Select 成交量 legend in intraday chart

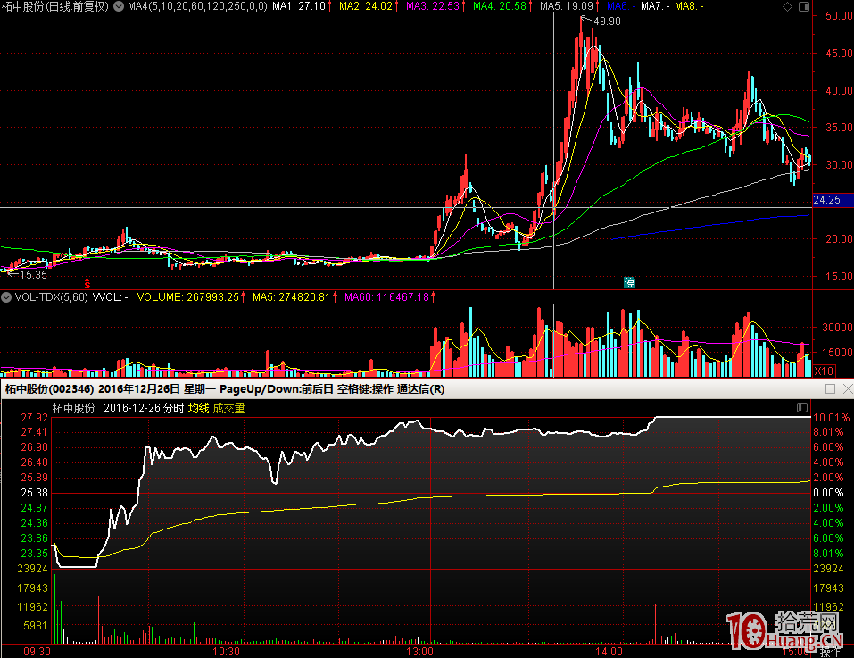[228, 408]
